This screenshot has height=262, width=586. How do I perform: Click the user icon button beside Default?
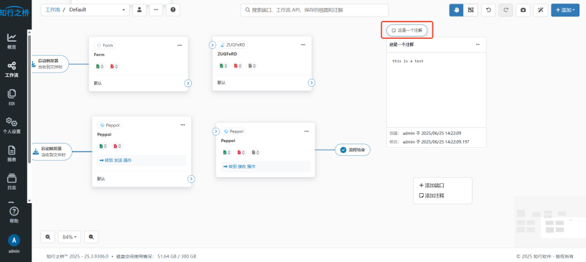click(139, 10)
